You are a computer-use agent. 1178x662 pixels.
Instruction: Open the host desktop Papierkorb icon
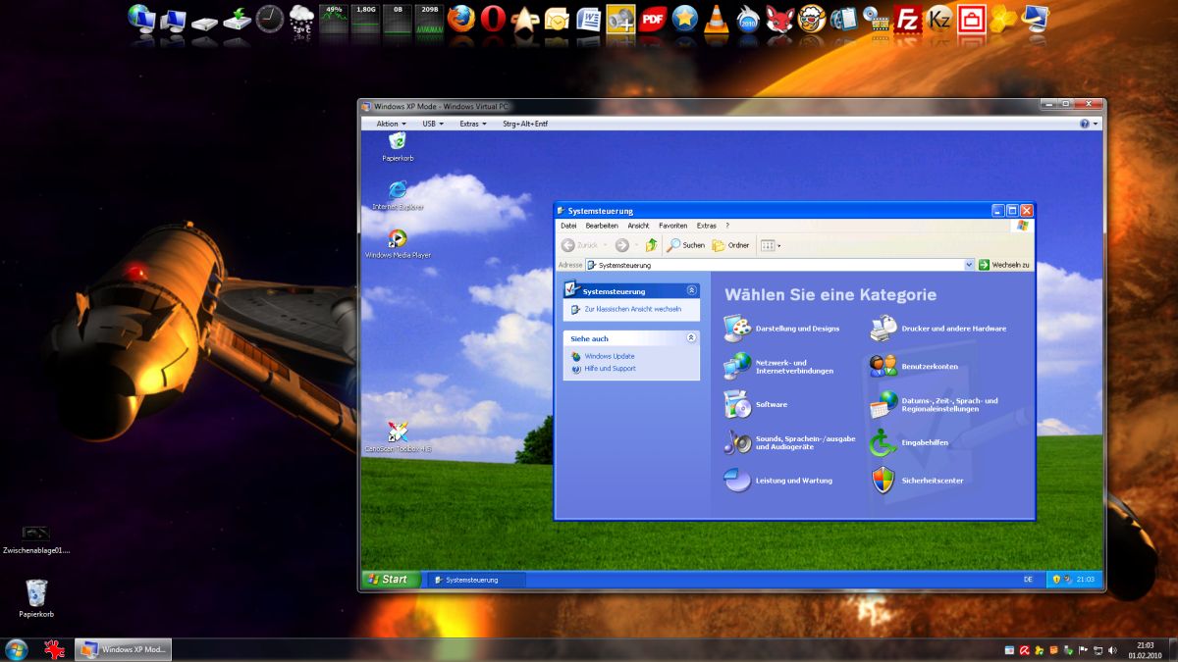pyautogui.click(x=36, y=598)
